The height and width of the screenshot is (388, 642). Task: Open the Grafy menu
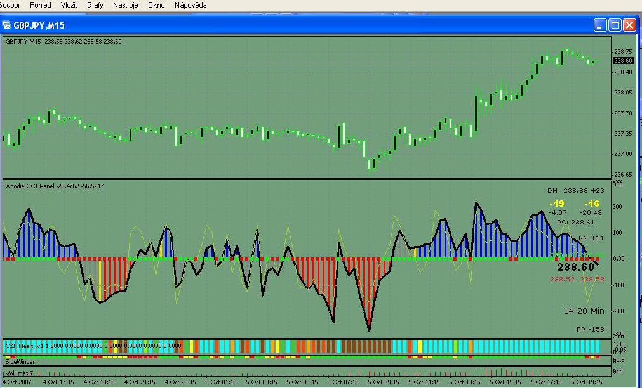[x=95, y=5]
